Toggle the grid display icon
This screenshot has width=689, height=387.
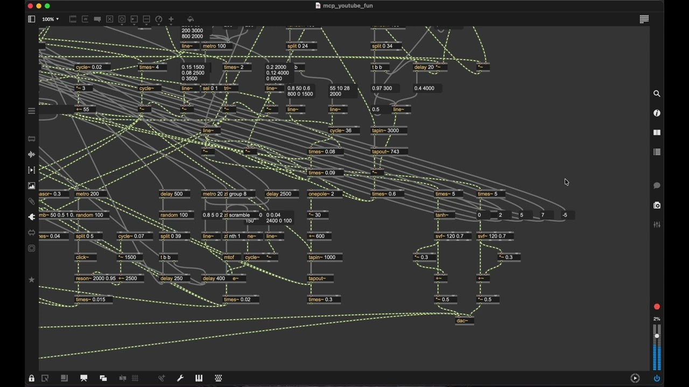[135, 378]
